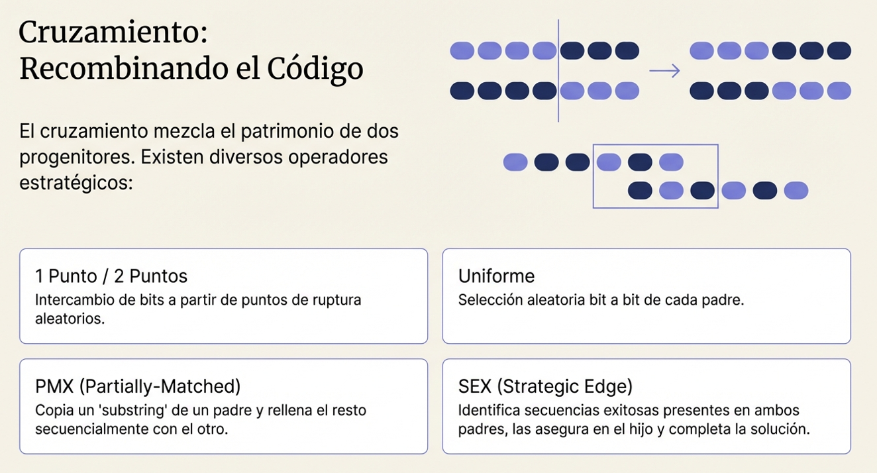Open the "PMX (Partially-Matched)" card heading
The height and width of the screenshot is (473, 877).
(x=138, y=386)
